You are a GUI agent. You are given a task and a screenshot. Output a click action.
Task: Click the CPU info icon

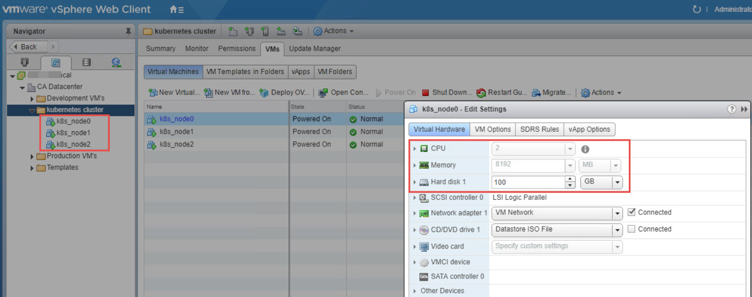[585, 149]
